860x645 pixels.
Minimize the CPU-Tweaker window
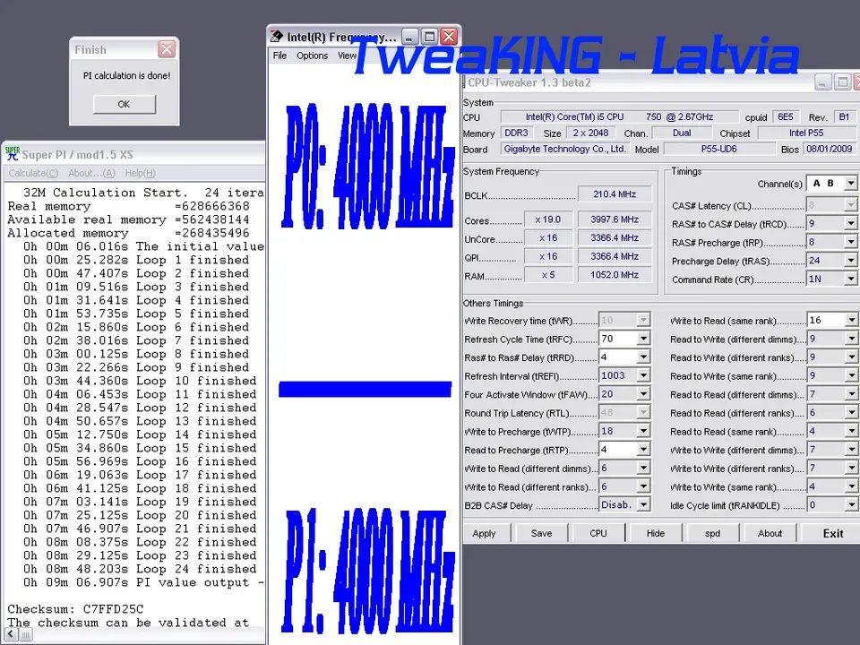point(822,82)
